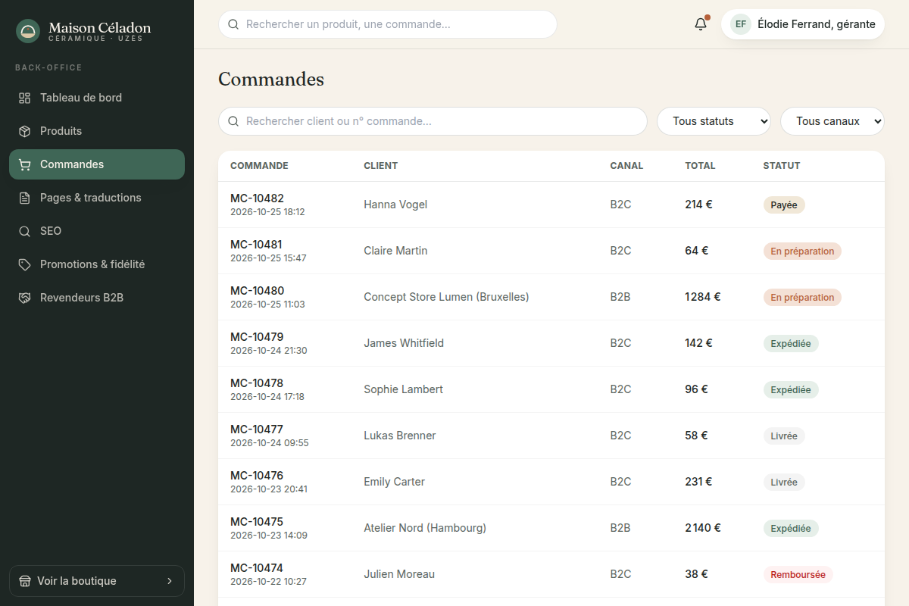Click client Concept Store Lumen (Bruxelles)
Screen dimensions: 909x606
pos(446,297)
